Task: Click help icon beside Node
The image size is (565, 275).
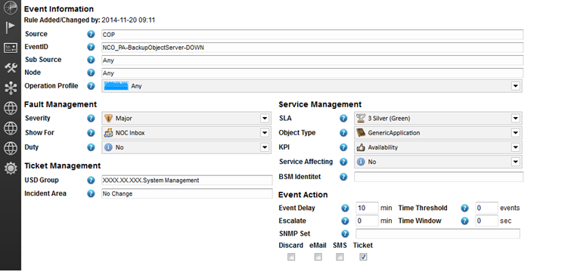Action: pyautogui.click(x=91, y=73)
